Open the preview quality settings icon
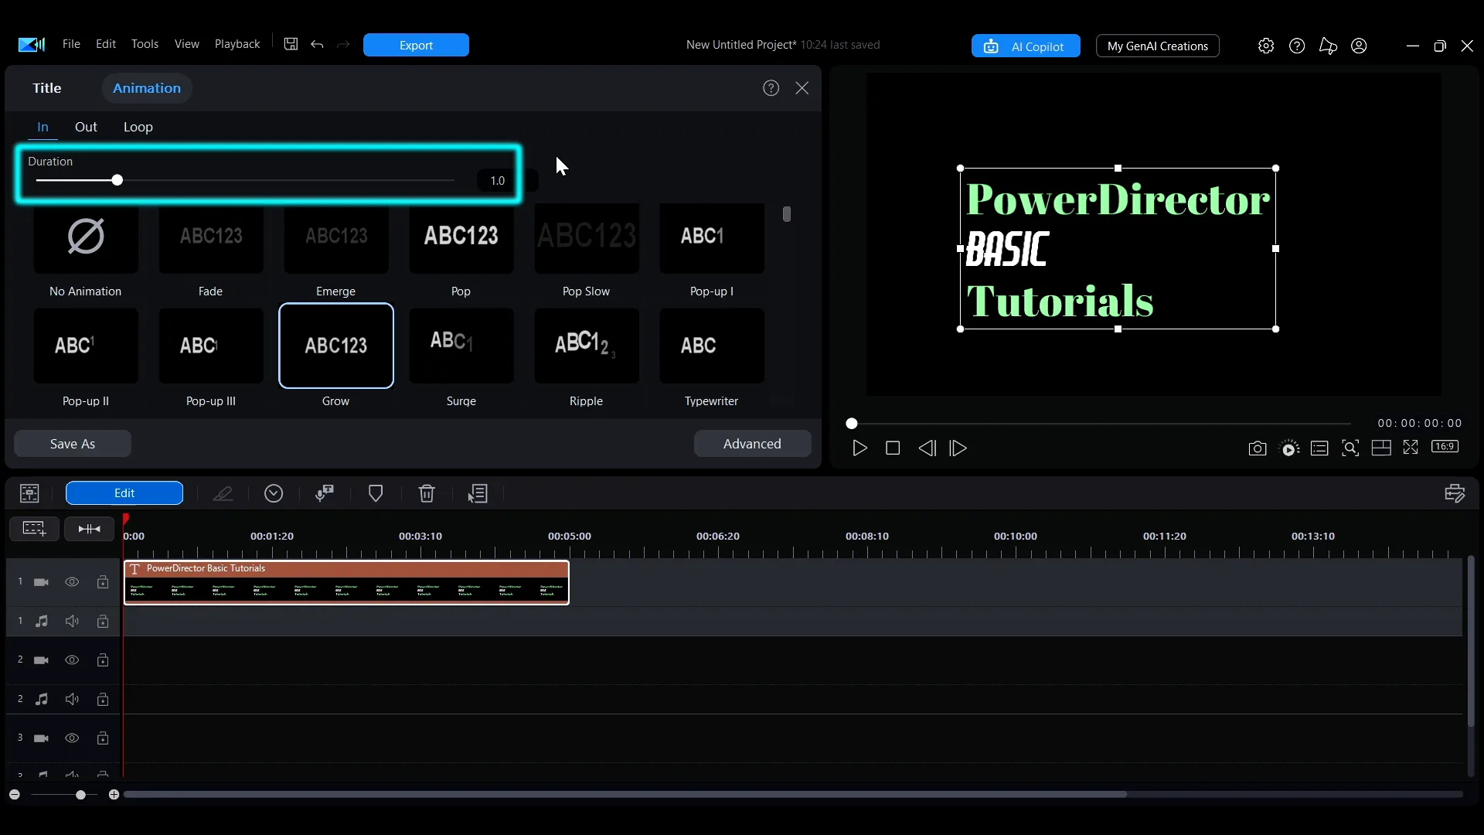This screenshot has width=1484, height=835. [1290, 448]
